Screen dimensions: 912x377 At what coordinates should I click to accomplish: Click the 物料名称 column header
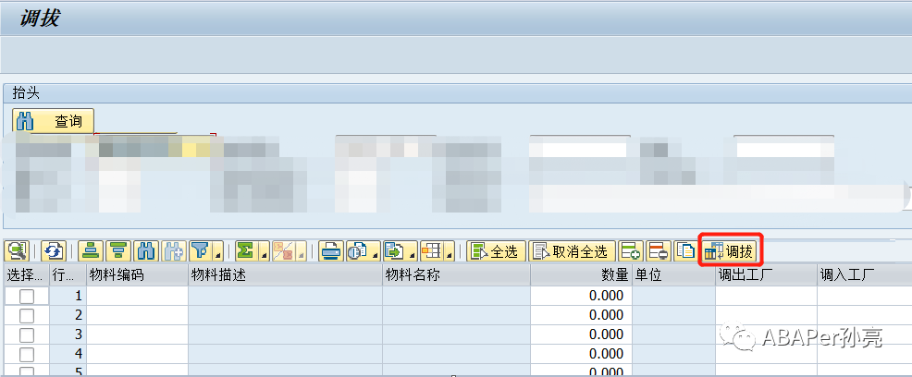(x=457, y=275)
